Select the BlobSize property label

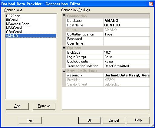point(85,52)
